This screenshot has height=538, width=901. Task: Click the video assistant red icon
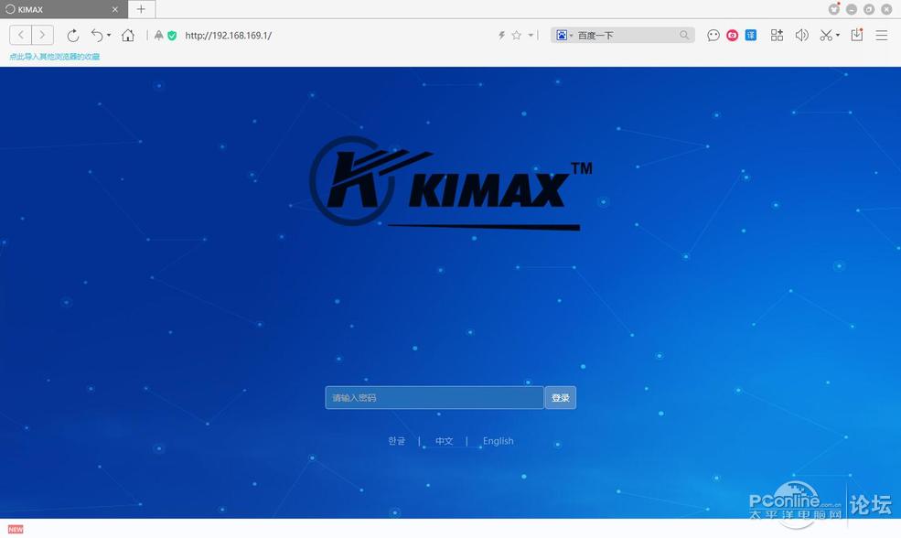(732, 35)
